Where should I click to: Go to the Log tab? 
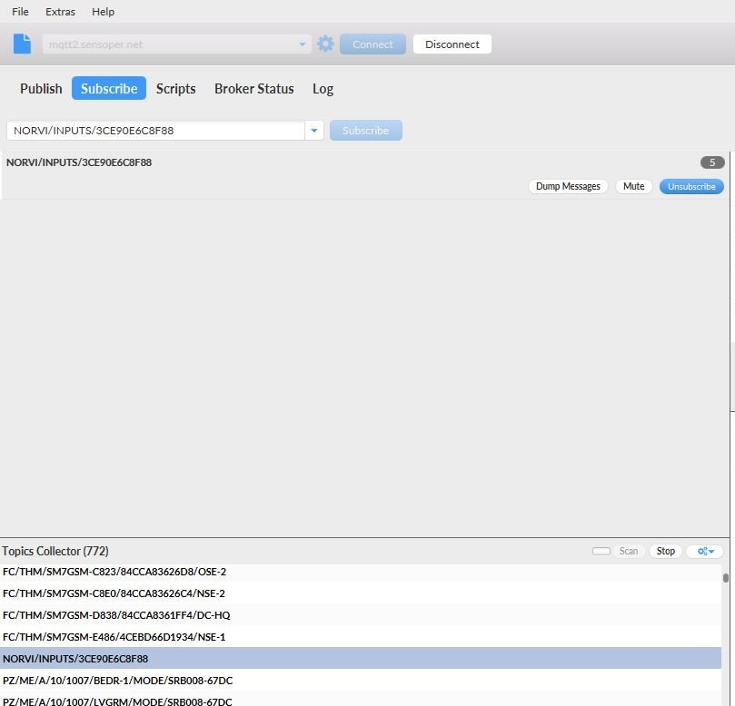pyautogui.click(x=323, y=89)
